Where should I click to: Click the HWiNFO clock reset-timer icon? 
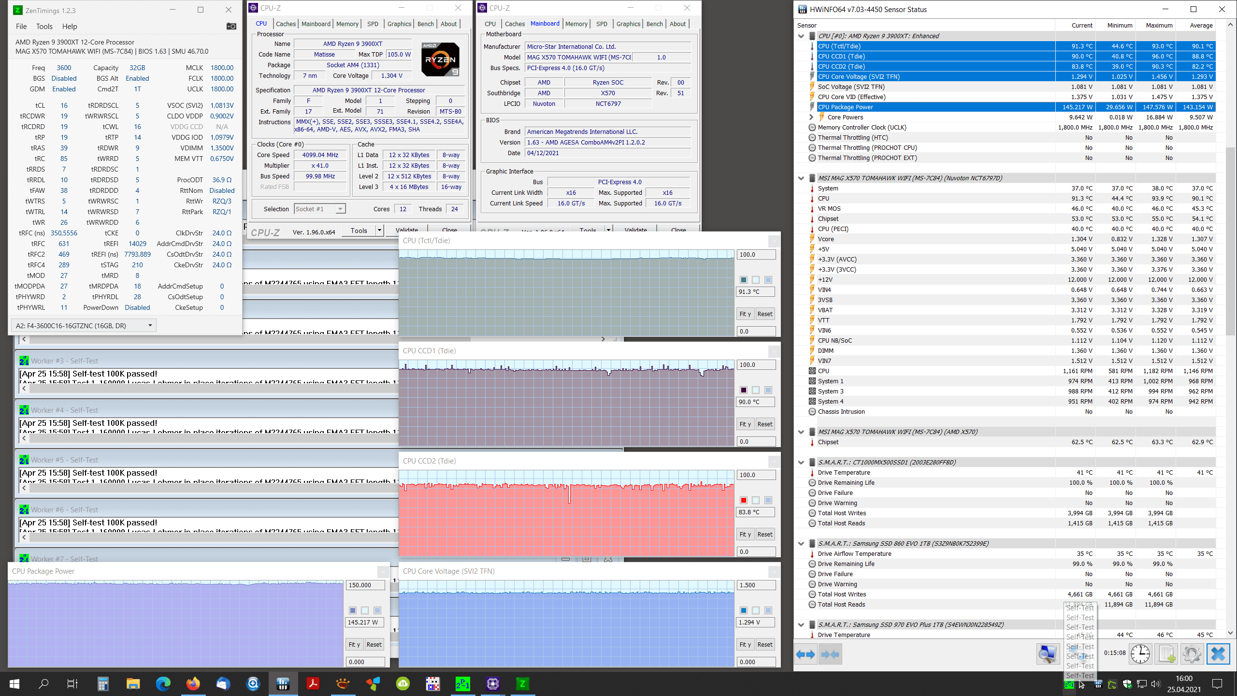[x=1140, y=654]
